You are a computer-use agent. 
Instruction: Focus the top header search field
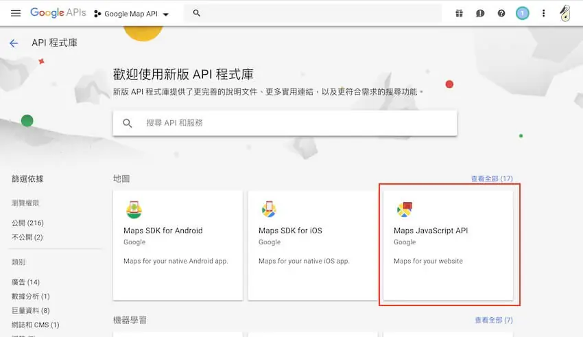313,13
